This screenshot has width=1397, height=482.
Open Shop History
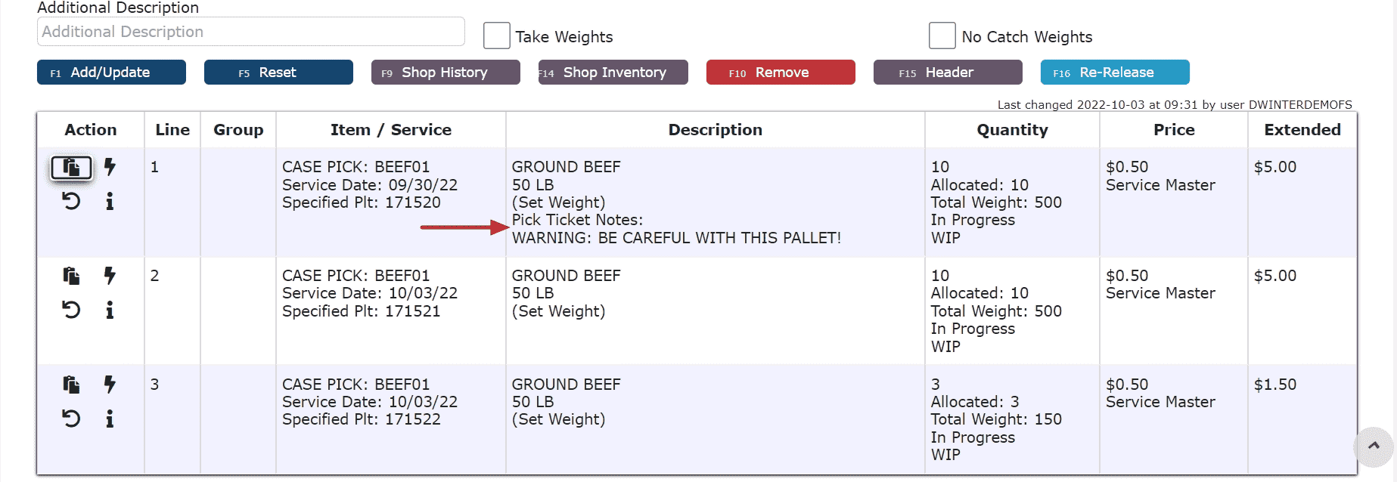pos(445,73)
